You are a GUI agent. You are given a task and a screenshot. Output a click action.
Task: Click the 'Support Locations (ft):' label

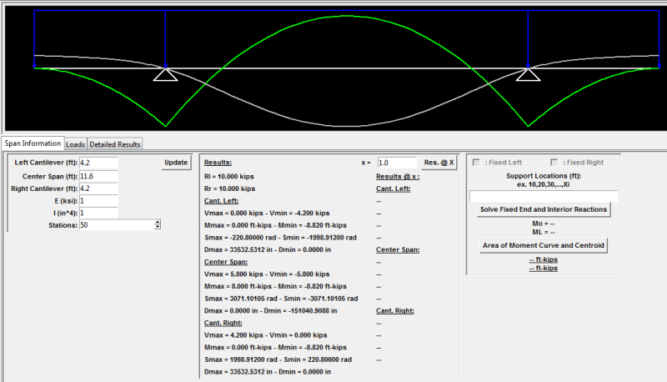(x=544, y=176)
